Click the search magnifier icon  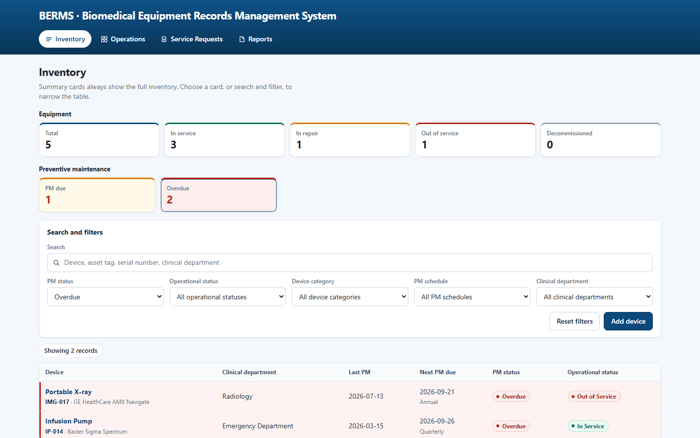(x=56, y=263)
